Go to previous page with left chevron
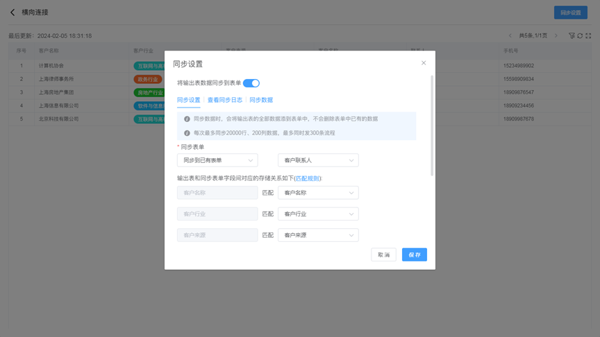Viewport: 600px width, 337px height. 510,35
